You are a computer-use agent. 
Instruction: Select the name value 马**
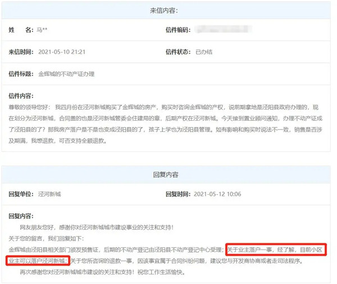click(42, 30)
